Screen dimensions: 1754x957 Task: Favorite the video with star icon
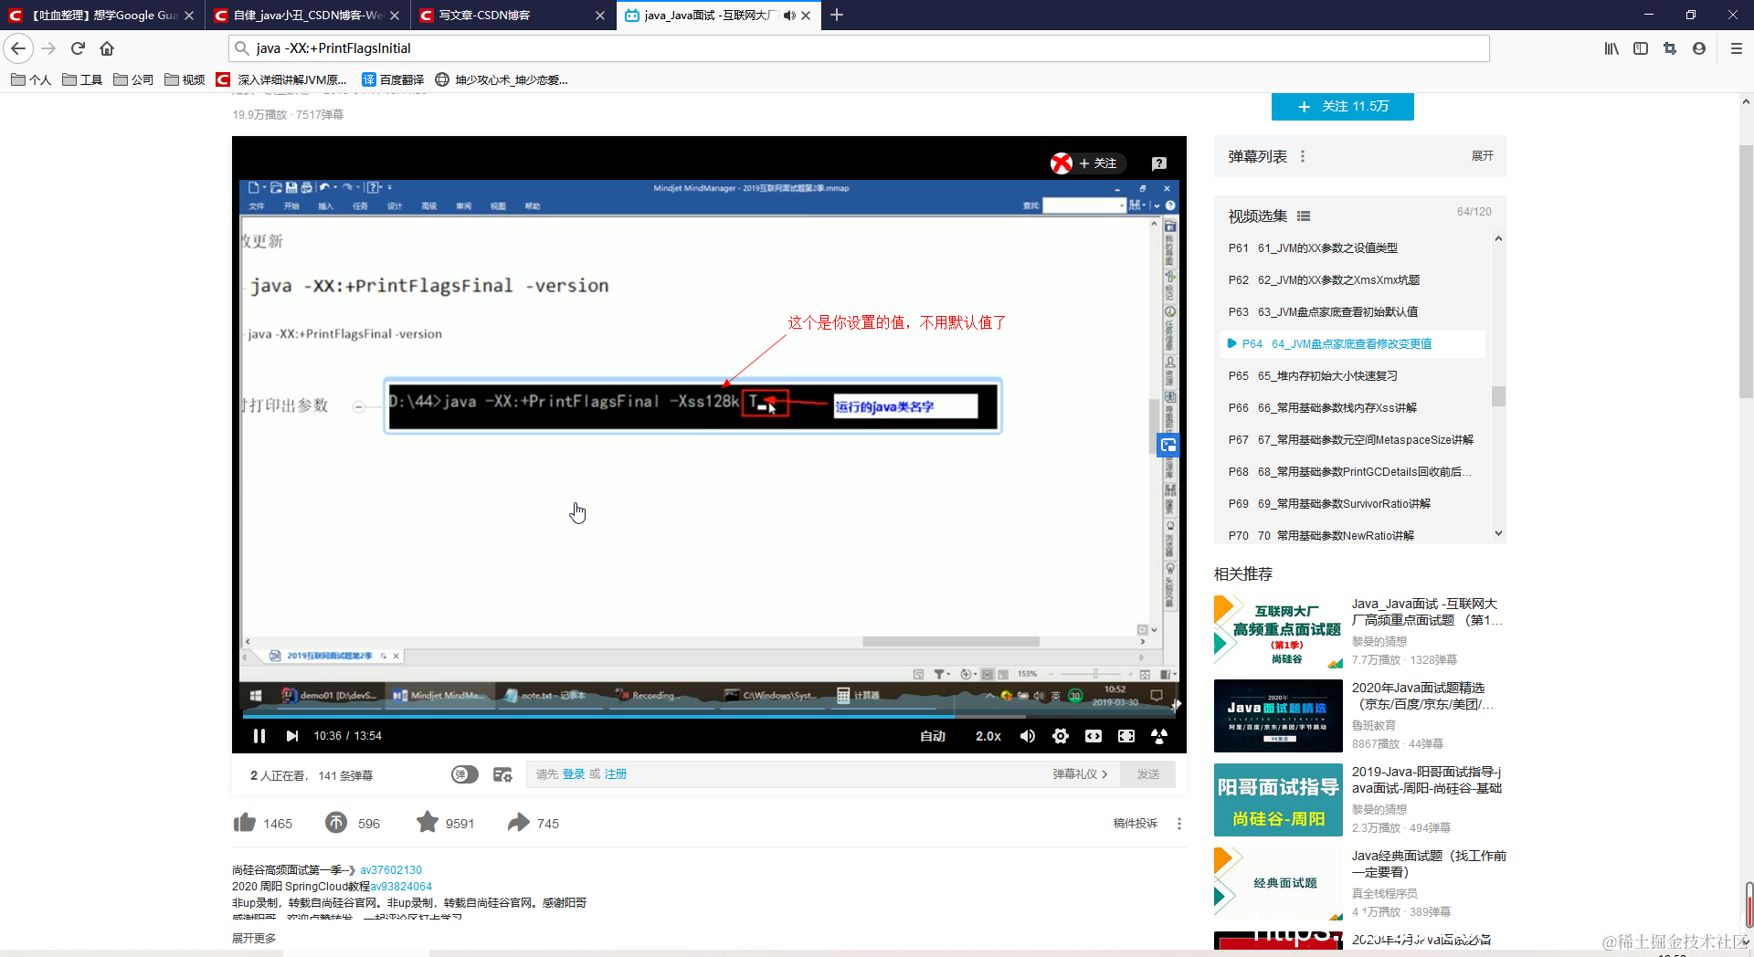[x=428, y=823]
